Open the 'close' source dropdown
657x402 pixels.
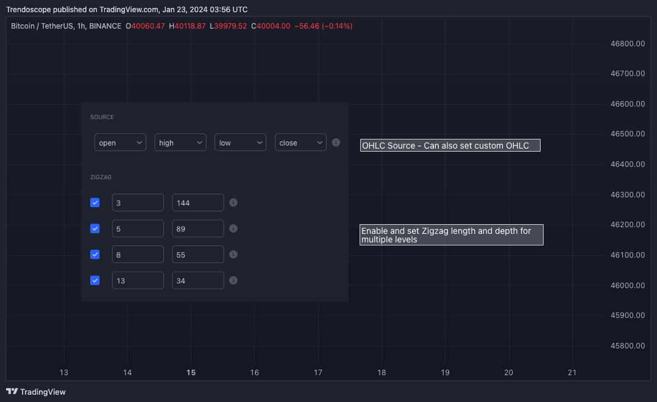300,143
